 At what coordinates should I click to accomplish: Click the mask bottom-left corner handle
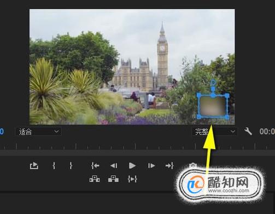tap(199, 116)
